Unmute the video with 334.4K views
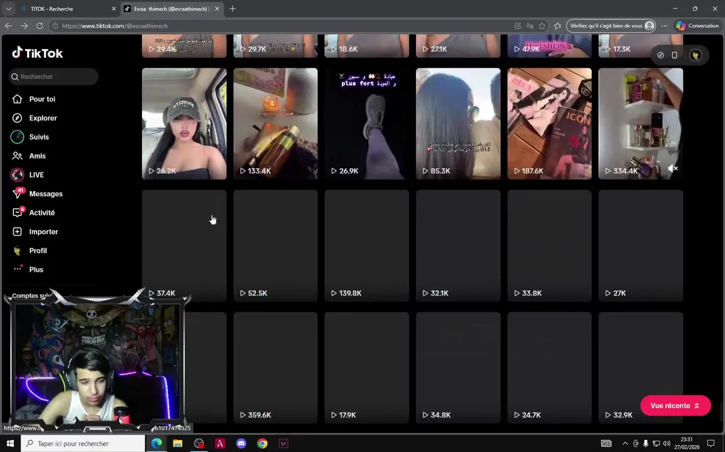This screenshot has height=452, width=725. tap(673, 169)
